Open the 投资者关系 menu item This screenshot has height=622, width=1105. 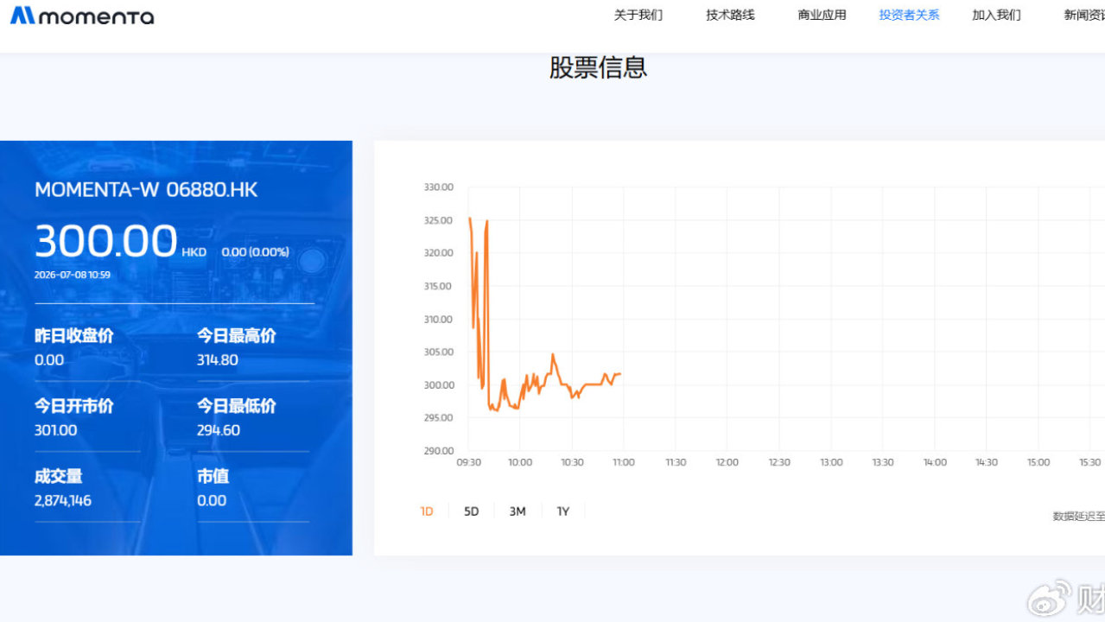(x=909, y=15)
